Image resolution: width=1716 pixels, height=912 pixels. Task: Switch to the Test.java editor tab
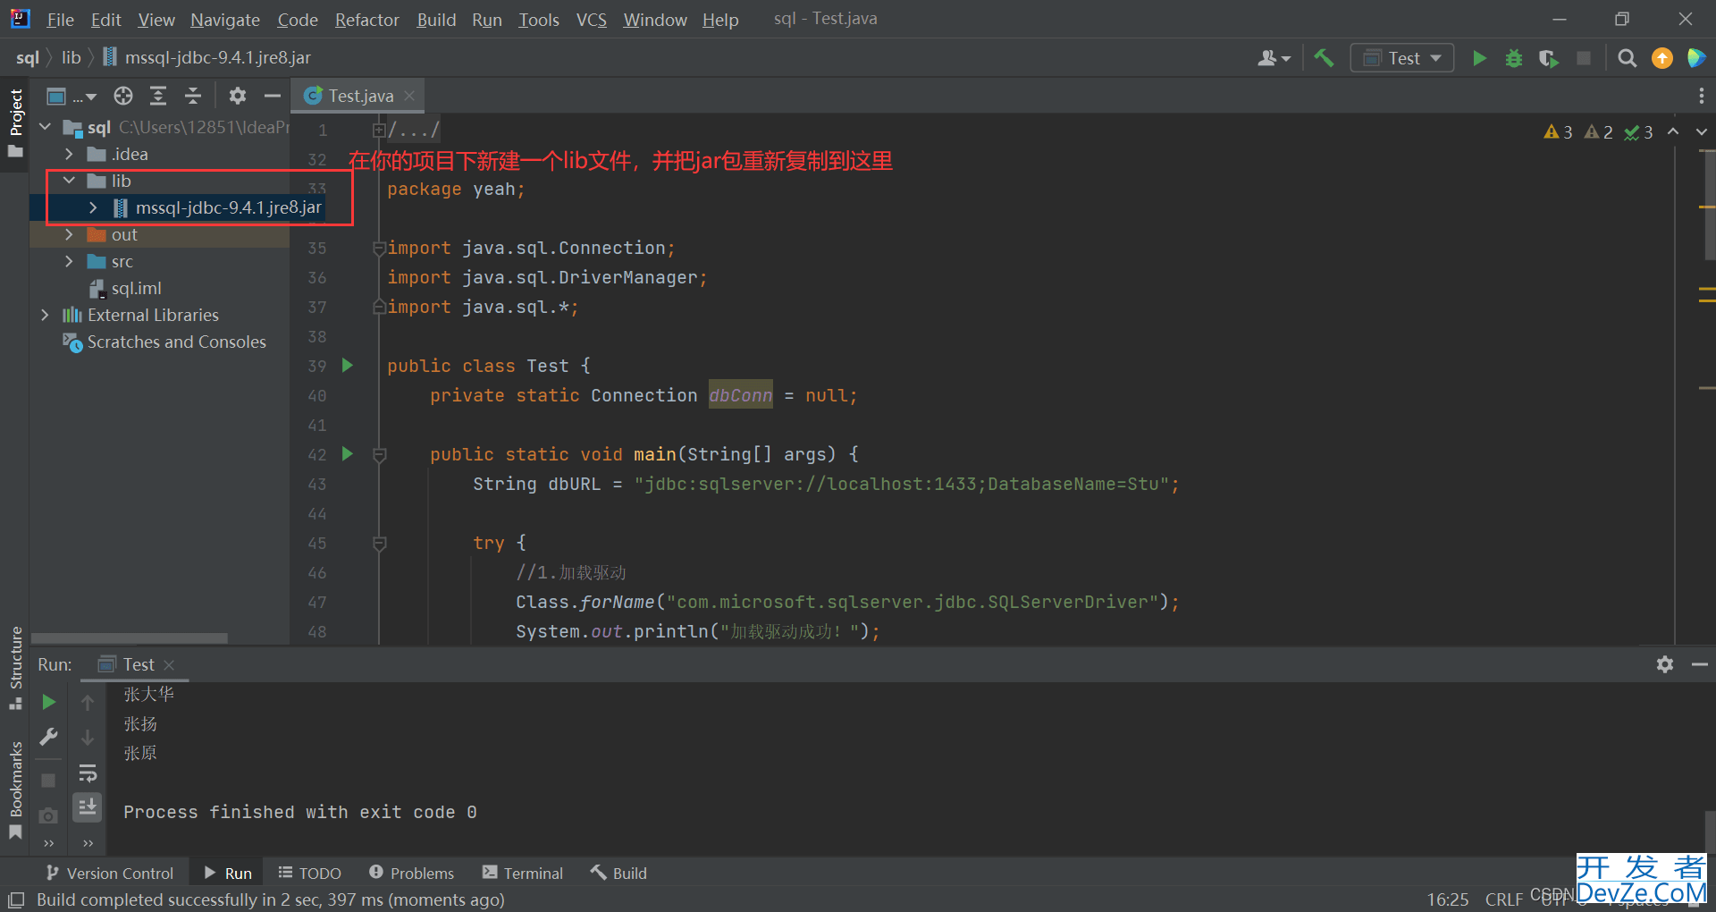360,96
